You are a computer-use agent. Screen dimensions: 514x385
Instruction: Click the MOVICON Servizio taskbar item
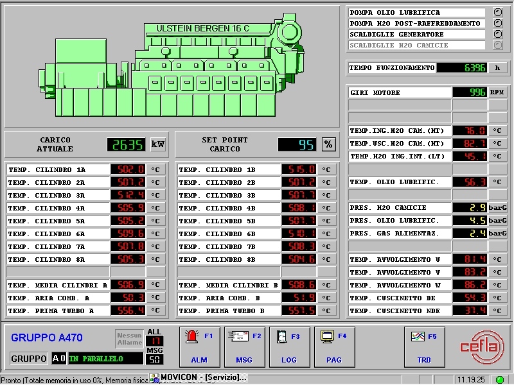[199, 377]
